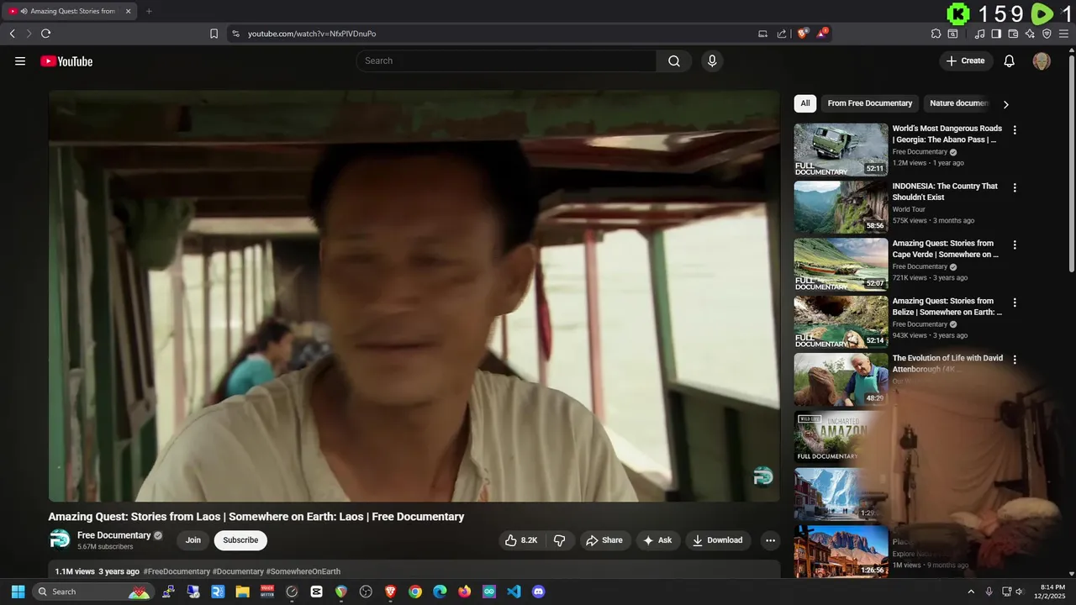The width and height of the screenshot is (1076, 605).
Task: Show hidden system tray icons chevron
Action: coord(971,592)
